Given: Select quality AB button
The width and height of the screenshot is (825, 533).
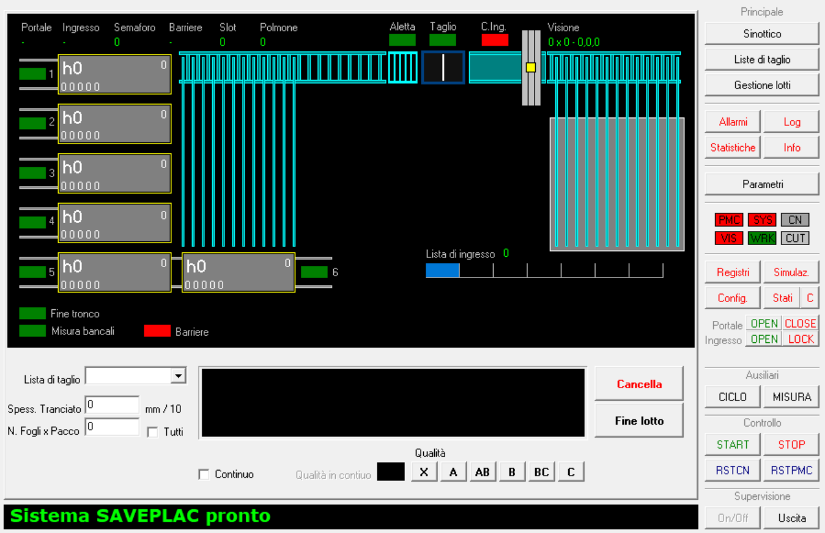Looking at the screenshot, I should pos(483,472).
